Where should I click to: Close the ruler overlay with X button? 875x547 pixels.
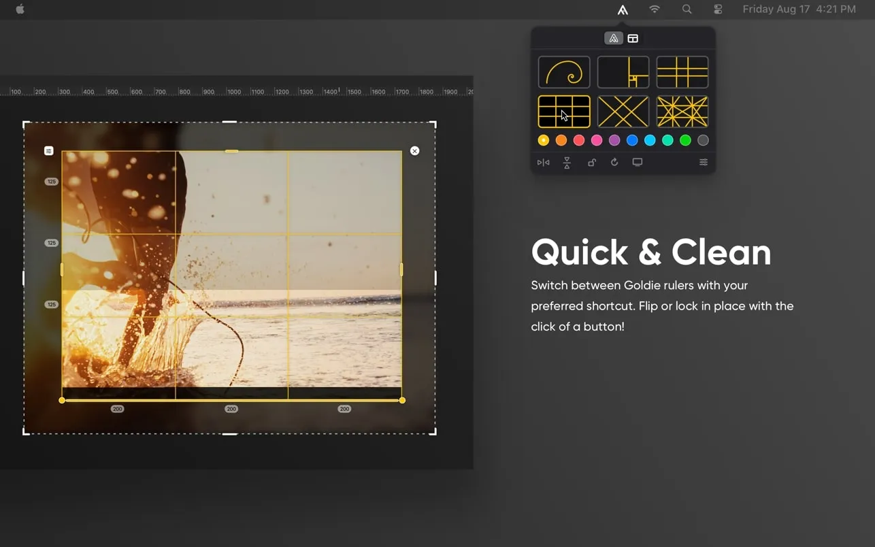[x=415, y=151]
